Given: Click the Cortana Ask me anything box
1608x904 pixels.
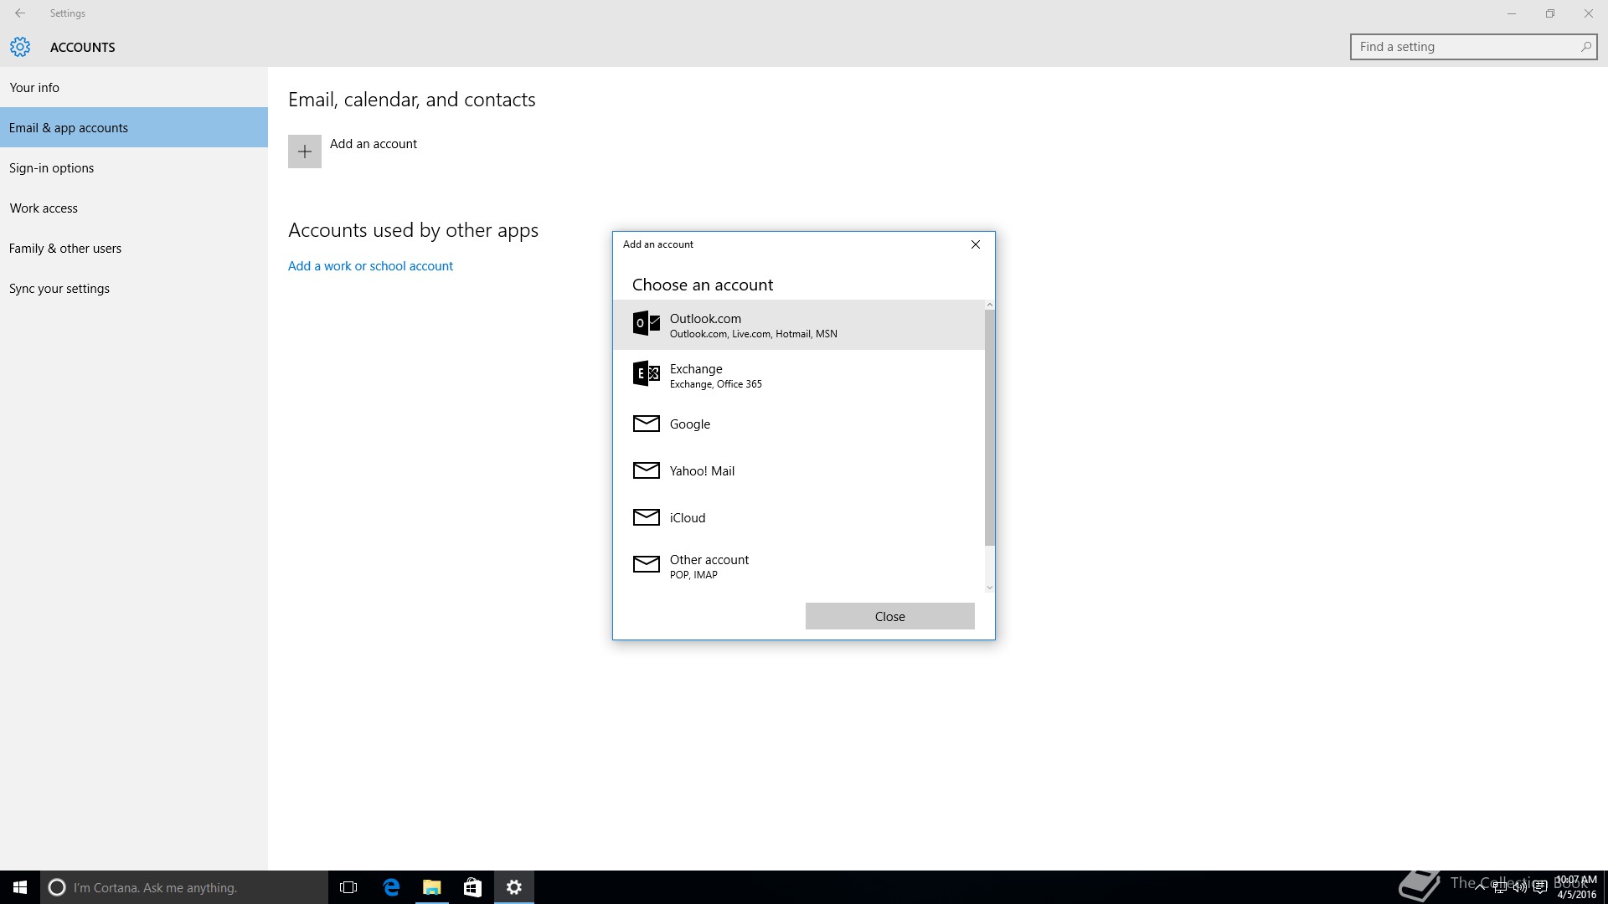Looking at the screenshot, I should [x=184, y=887].
